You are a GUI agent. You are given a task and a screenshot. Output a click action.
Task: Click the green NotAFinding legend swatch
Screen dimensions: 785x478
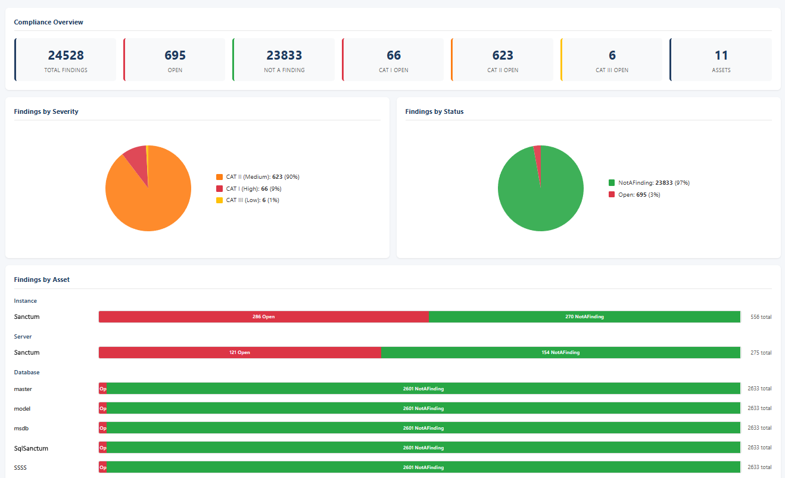coord(612,183)
